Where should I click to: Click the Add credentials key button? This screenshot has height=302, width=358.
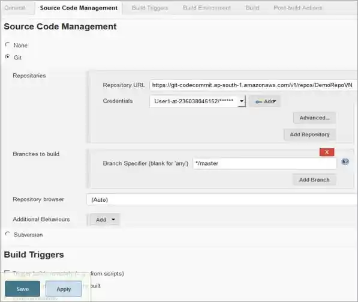point(264,101)
